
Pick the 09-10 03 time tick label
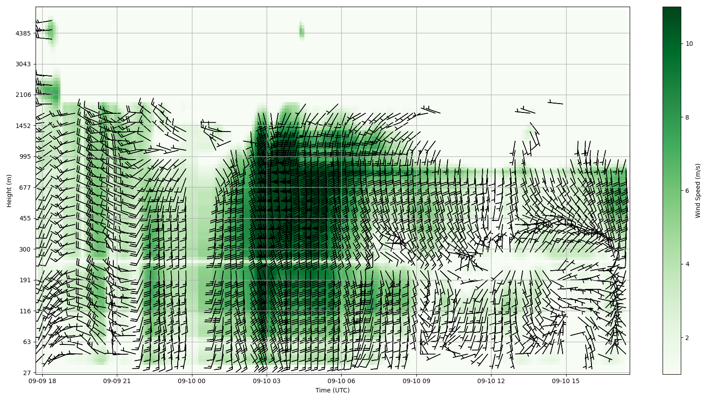(x=267, y=381)
